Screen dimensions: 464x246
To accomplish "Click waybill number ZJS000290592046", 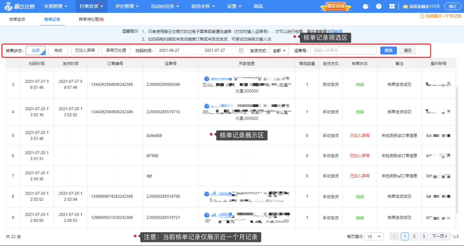I will pyautogui.click(x=163, y=85).
